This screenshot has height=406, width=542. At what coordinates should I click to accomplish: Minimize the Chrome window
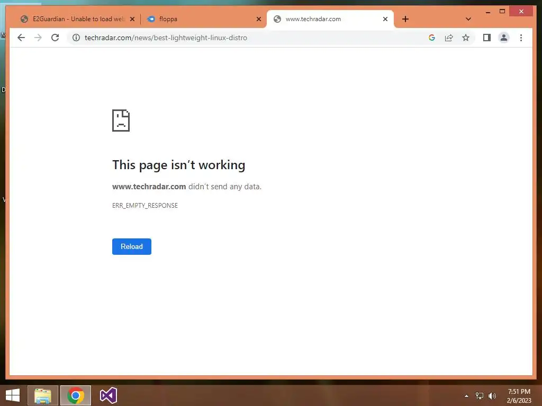click(487, 12)
